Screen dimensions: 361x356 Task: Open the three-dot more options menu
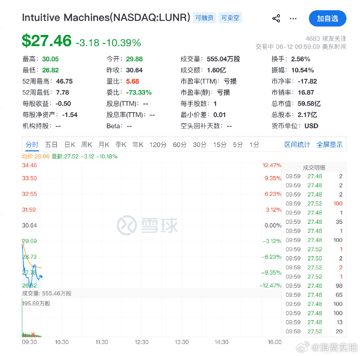(293, 18)
